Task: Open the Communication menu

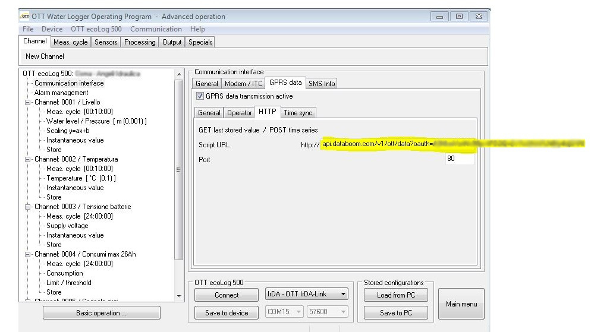Action: 156,29
